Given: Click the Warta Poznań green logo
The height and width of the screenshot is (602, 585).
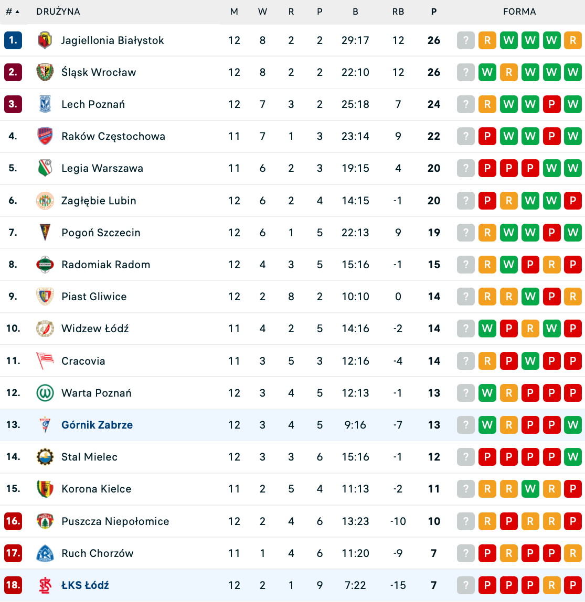Looking at the screenshot, I should point(45,393).
